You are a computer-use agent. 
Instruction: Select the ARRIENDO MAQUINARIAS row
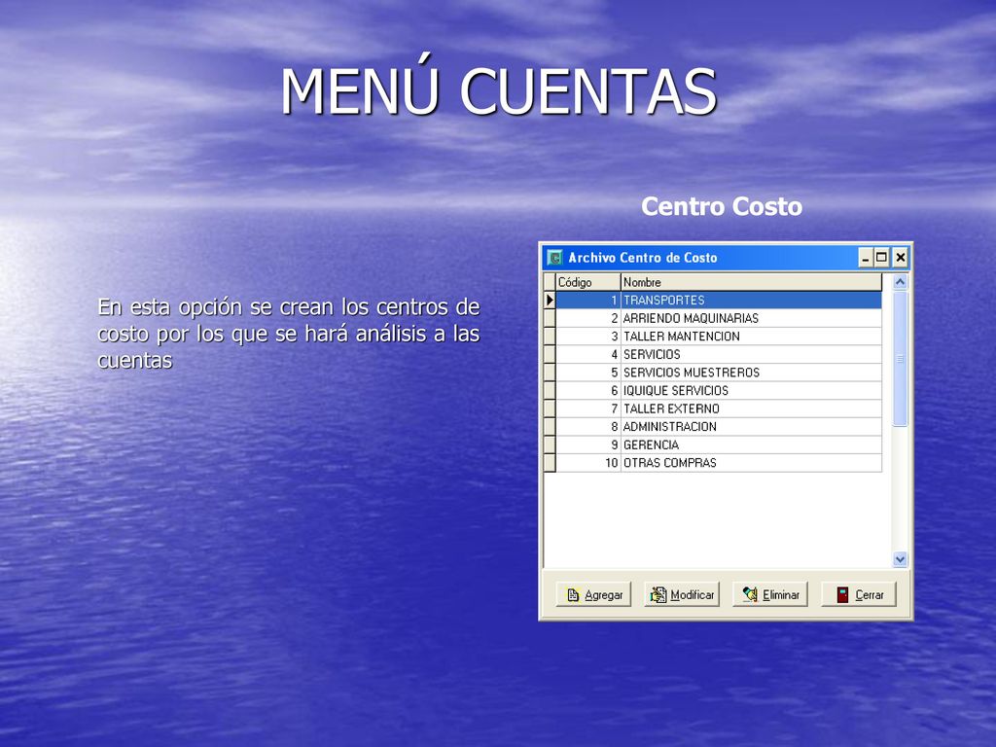(x=719, y=318)
